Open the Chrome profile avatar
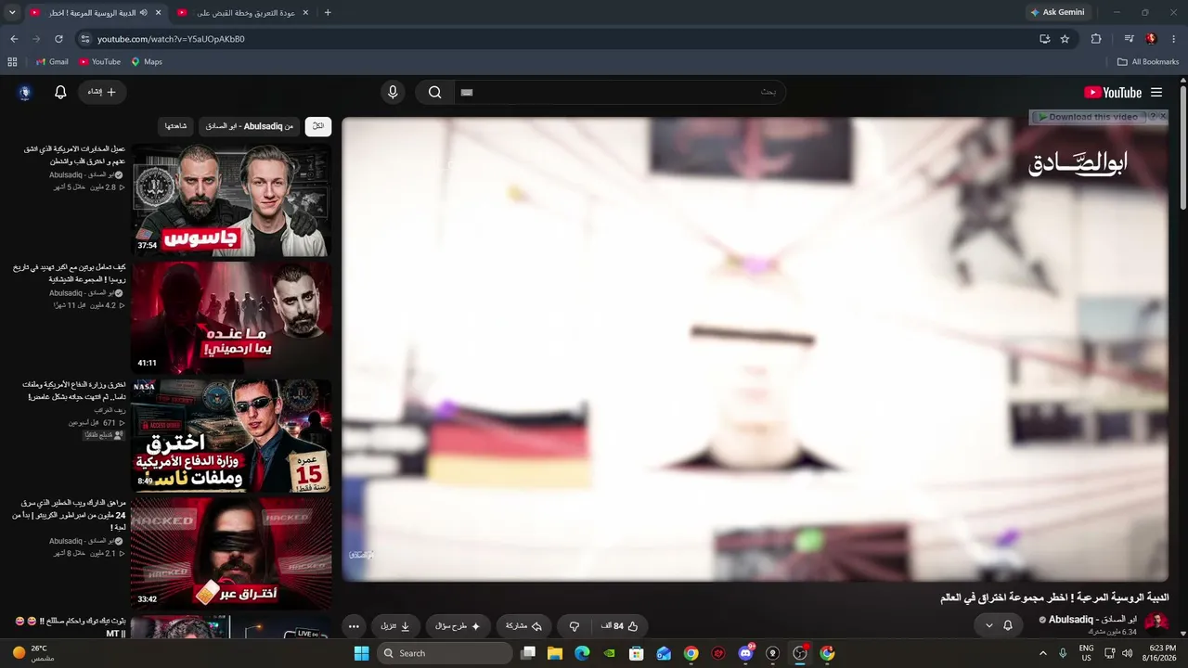Viewport: 1188px width, 668px height. [x=1151, y=39]
